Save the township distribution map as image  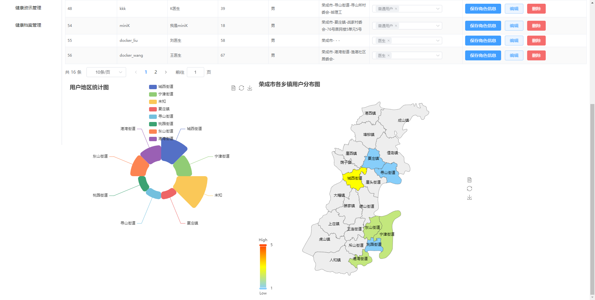(469, 197)
